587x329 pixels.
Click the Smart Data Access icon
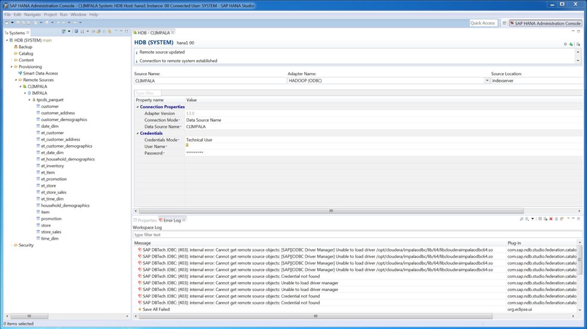click(x=20, y=73)
